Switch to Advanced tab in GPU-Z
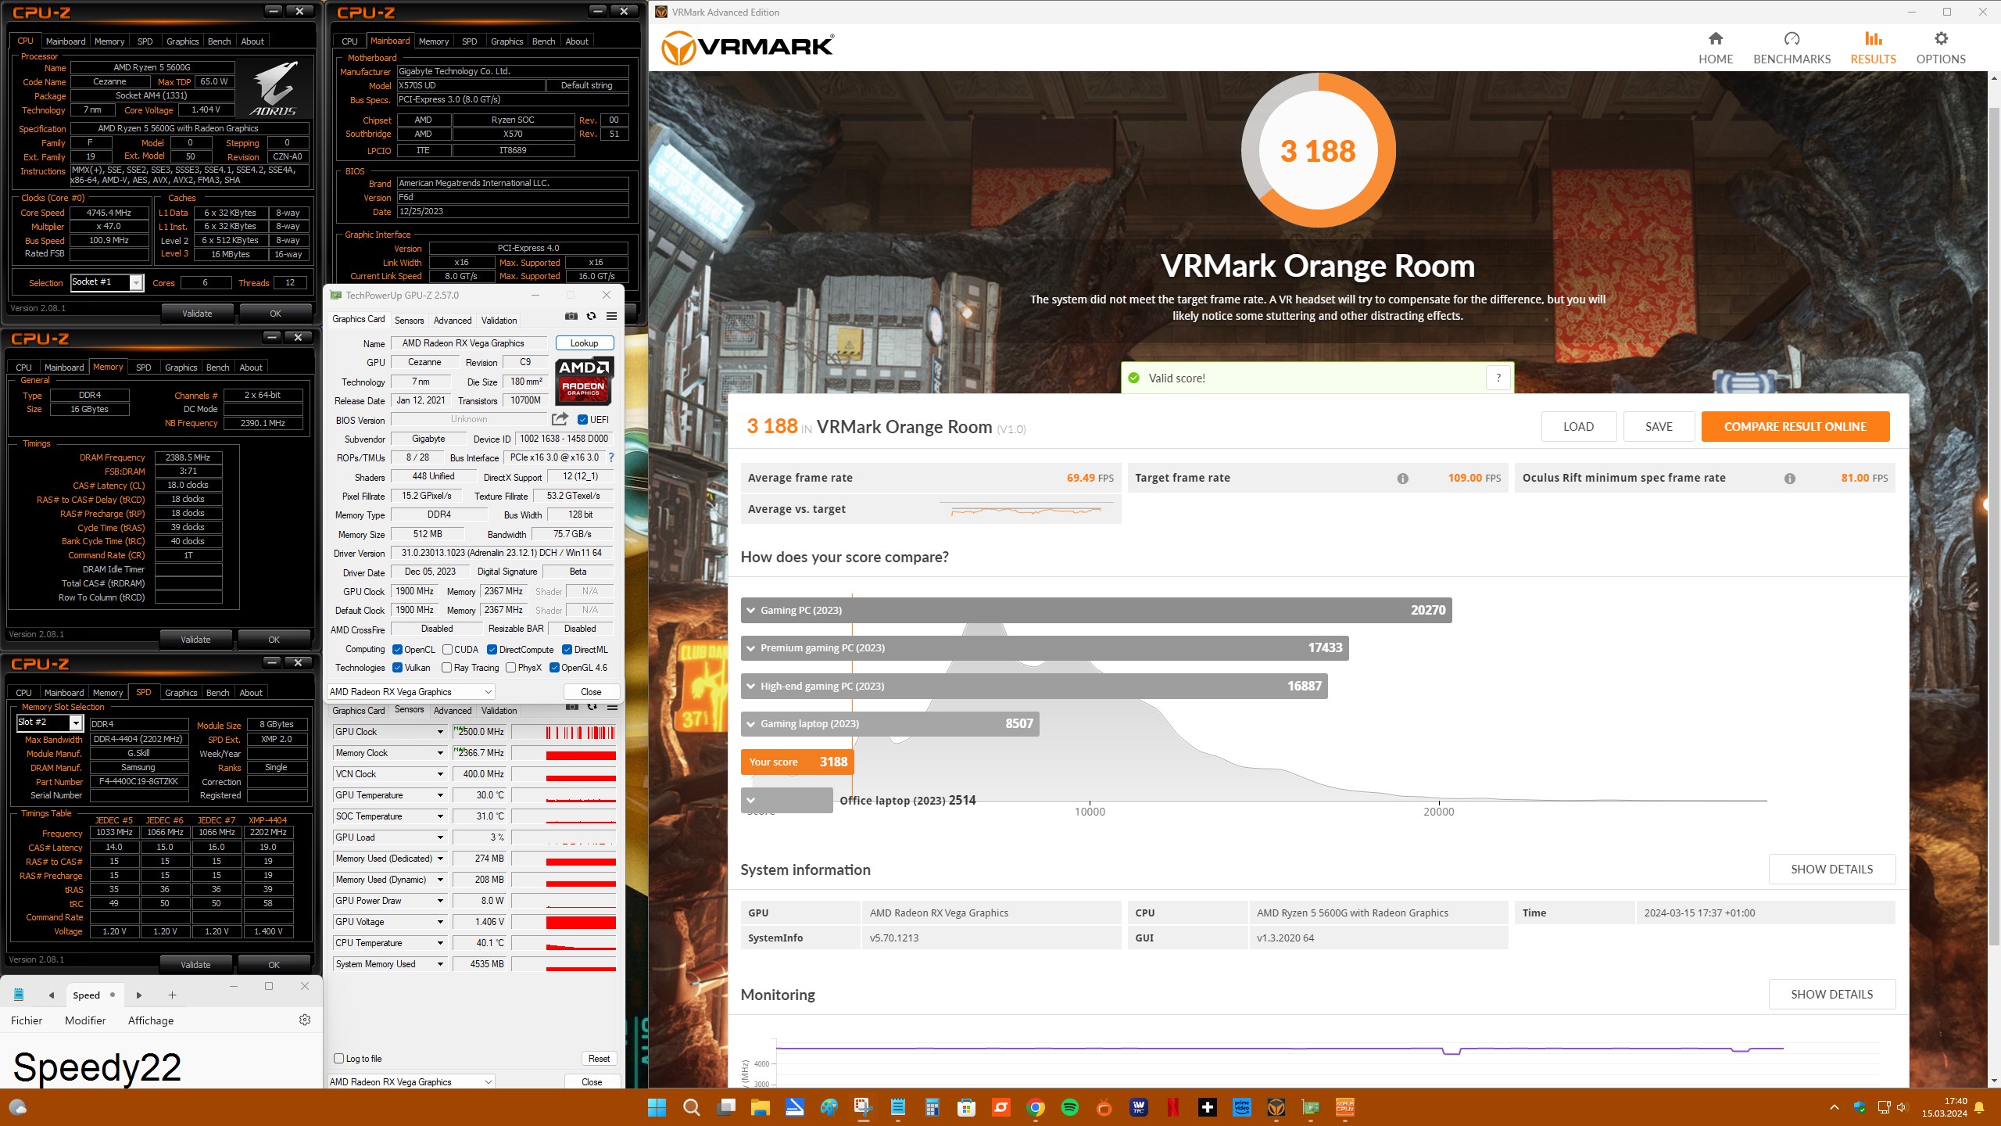The width and height of the screenshot is (2001, 1126). pyautogui.click(x=453, y=321)
